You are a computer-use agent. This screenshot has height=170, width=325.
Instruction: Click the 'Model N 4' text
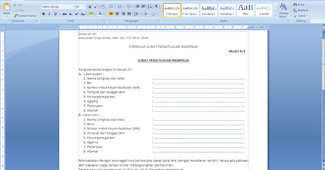tap(237, 51)
